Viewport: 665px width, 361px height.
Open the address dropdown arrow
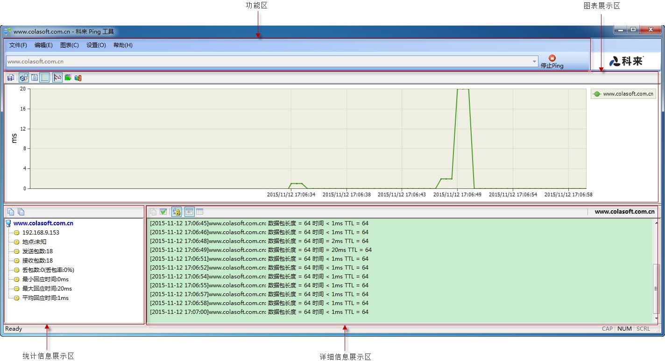click(x=534, y=62)
